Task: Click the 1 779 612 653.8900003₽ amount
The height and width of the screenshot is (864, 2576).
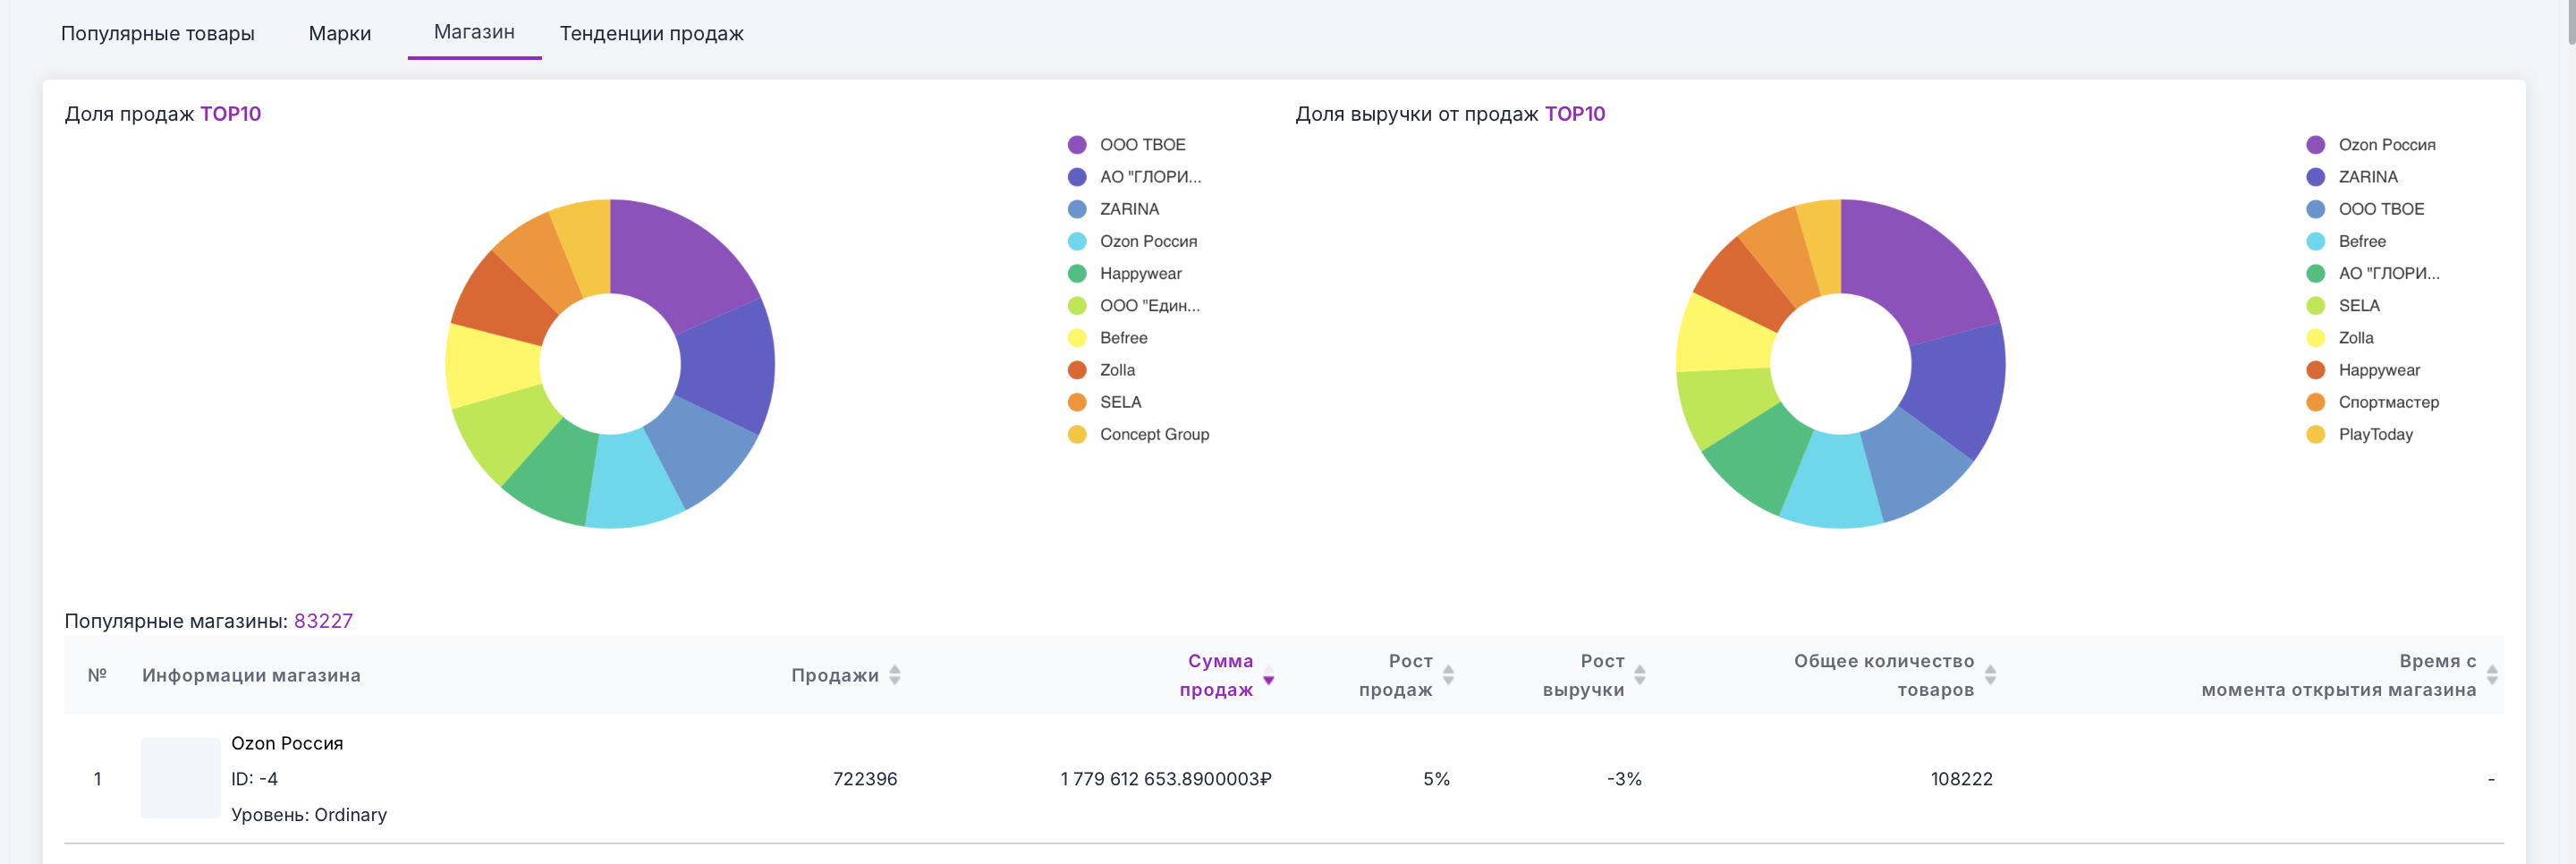Action: pyautogui.click(x=1166, y=779)
